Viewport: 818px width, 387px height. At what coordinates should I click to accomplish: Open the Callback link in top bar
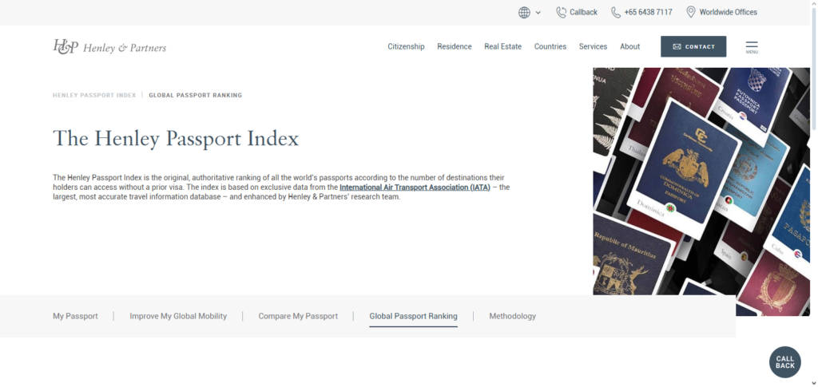point(583,13)
